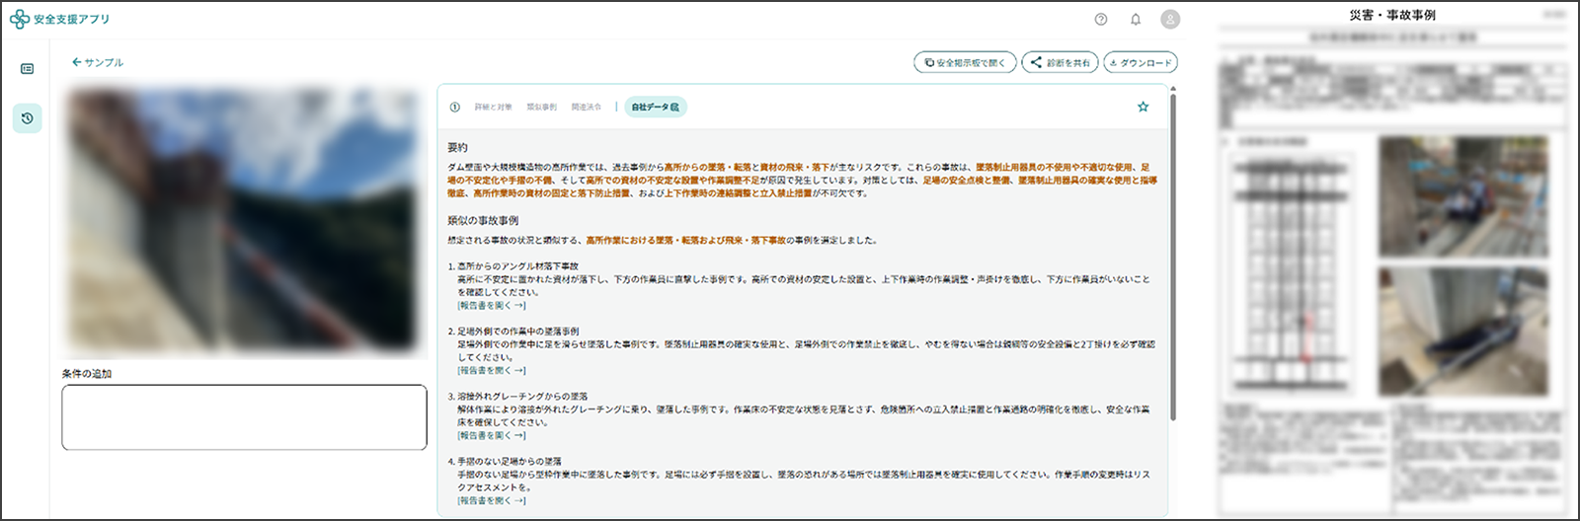The width and height of the screenshot is (1580, 521).
Task: Open report link under 手摺のない足場からの墜落
Action: point(492,500)
